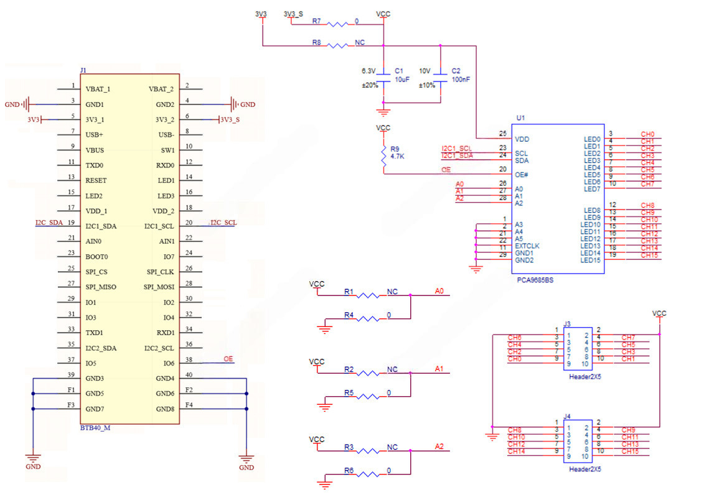Viewport: 722px width, 500px height.
Task: Select the 3V3_S net label beside R7
Action: (293, 14)
